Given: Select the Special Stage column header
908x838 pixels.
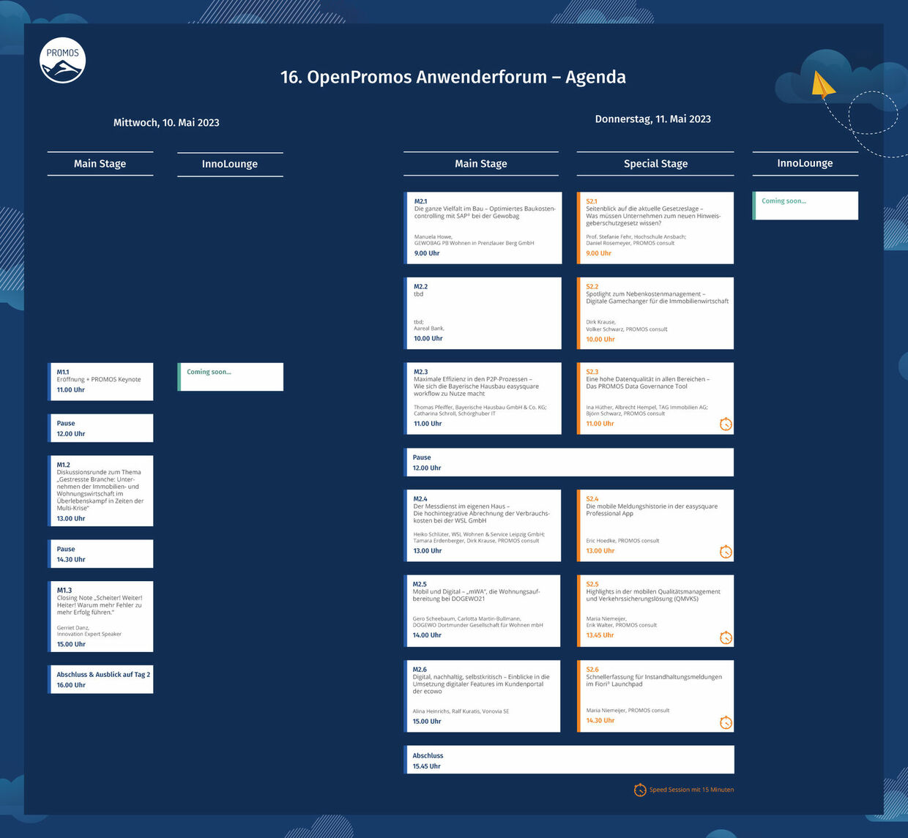Looking at the screenshot, I should point(655,164).
